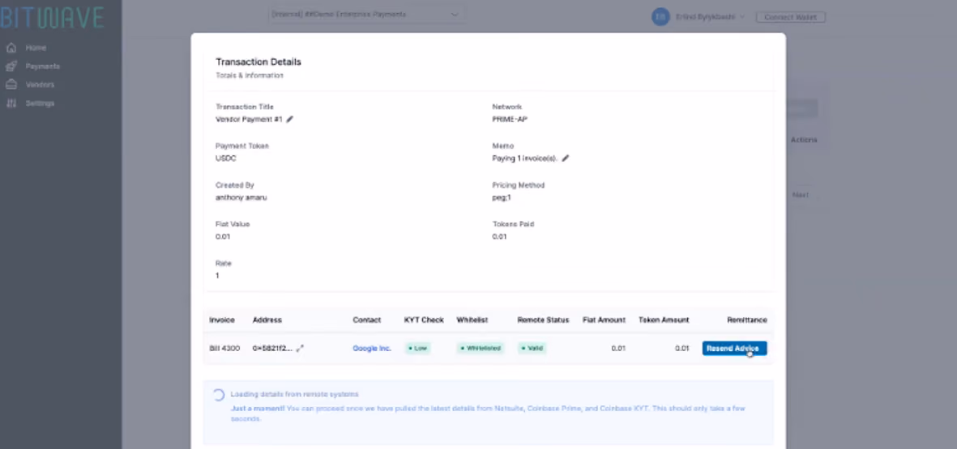The width and height of the screenshot is (957, 449).
Task: Click the Actions header behind the dialog
Action: pyautogui.click(x=804, y=139)
